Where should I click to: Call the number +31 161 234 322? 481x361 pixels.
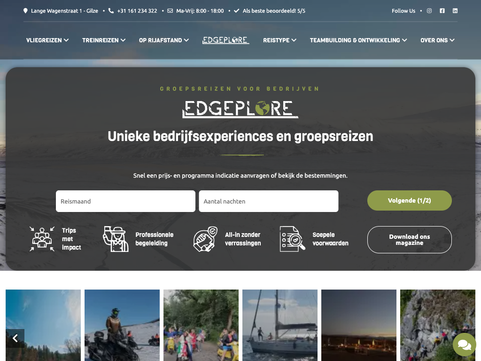coord(137,11)
